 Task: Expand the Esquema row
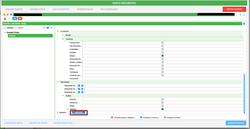pos(58,112)
